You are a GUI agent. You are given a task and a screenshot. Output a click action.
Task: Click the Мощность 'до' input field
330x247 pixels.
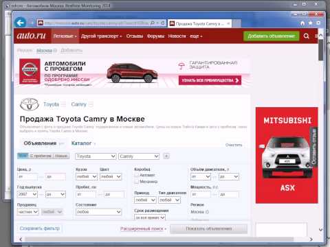[229, 194]
